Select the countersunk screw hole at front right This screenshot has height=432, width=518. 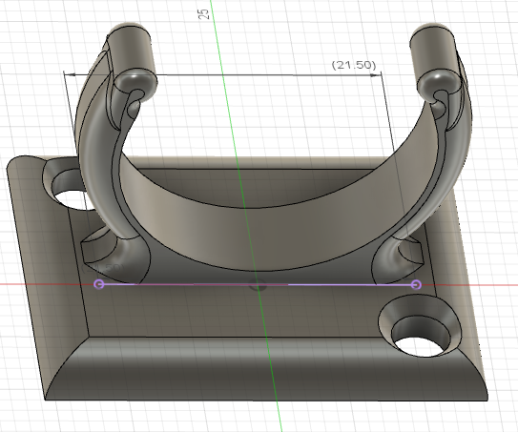pos(420,326)
